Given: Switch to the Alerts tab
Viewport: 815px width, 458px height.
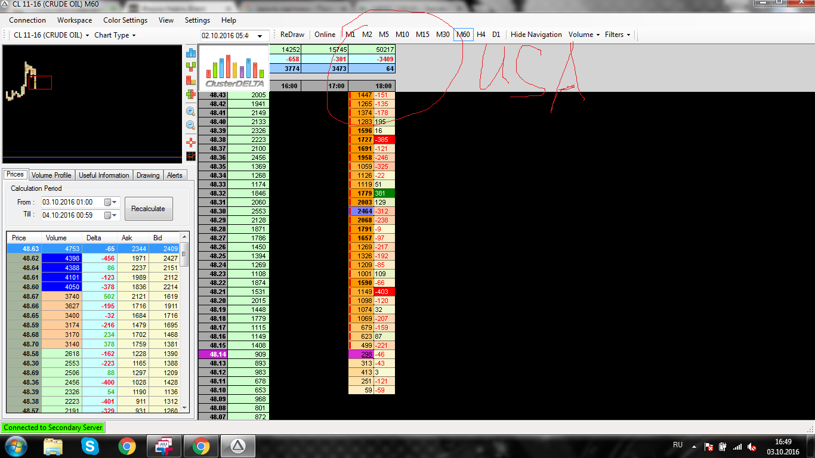Looking at the screenshot, I should coord(175,175).
